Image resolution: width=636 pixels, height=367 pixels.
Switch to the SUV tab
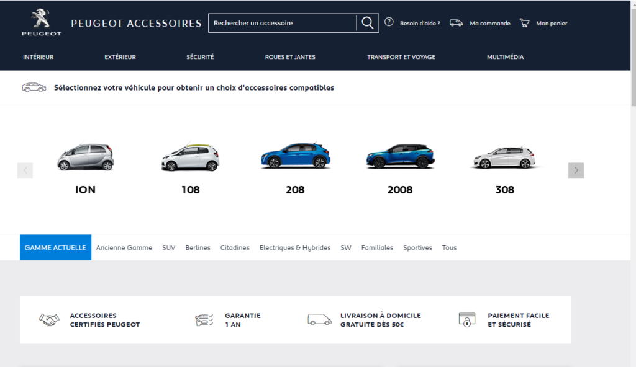click(x=169, y=247)
